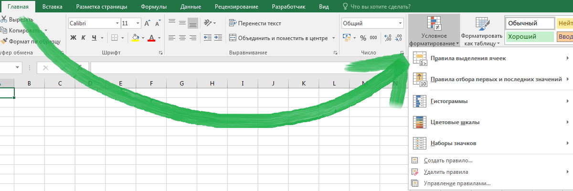This screenshot has width=573, height=191.
Task: Align text to middle of cell
Action: [182, 22]
